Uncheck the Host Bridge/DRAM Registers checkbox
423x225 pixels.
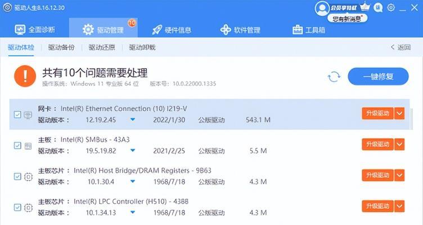[17, 177]
